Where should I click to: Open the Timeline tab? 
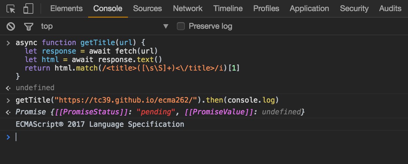point(228,8)
